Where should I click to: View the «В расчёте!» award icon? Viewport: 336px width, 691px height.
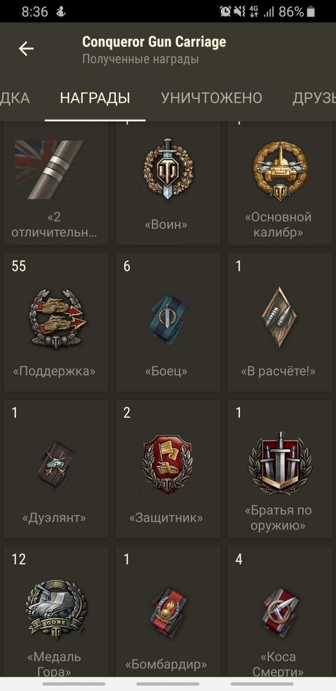click(x=279, y=317)
